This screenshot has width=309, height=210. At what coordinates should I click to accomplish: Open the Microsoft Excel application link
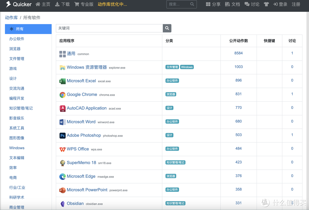(81, 81)
